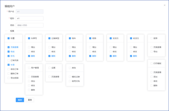Viewport: 169px width, 111px height.
Task: Check the 模拟过磅 checkbox
Action: click(x=70, y=77)
